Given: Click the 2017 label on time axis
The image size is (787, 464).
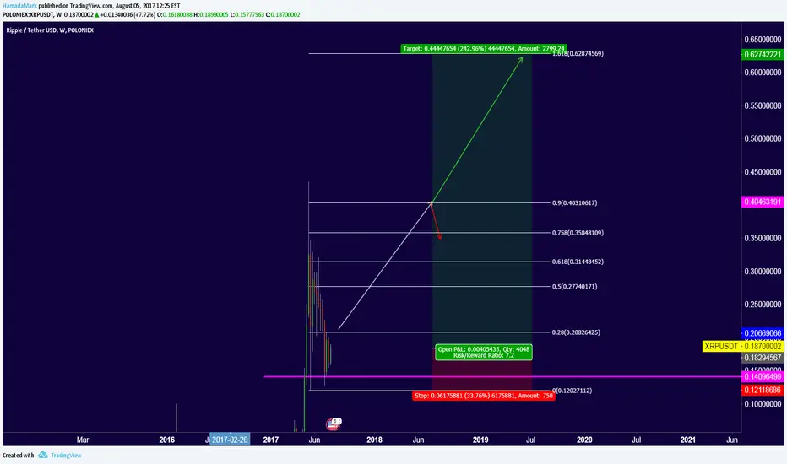Looking at the screenshot, I should (x=270, y=440).
